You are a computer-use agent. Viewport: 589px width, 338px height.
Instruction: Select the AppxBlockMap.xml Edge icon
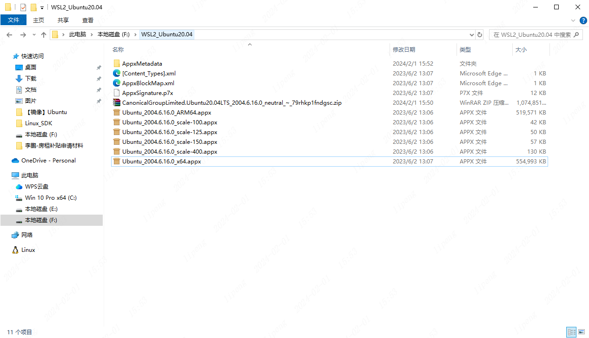coord(117,83)
